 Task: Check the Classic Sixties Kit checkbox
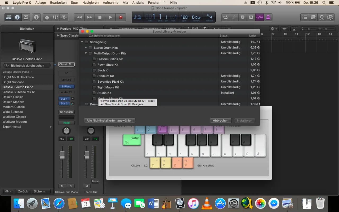click(x=94, y=59)
